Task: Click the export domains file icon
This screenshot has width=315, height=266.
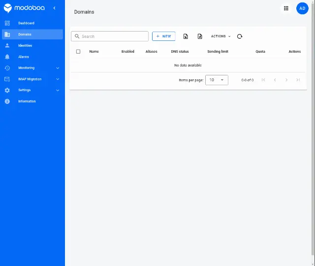Action: (x=200, y=36)
